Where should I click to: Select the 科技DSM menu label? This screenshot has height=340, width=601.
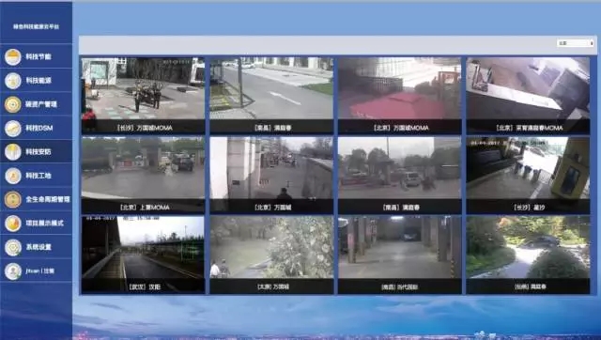pos(39,128)
